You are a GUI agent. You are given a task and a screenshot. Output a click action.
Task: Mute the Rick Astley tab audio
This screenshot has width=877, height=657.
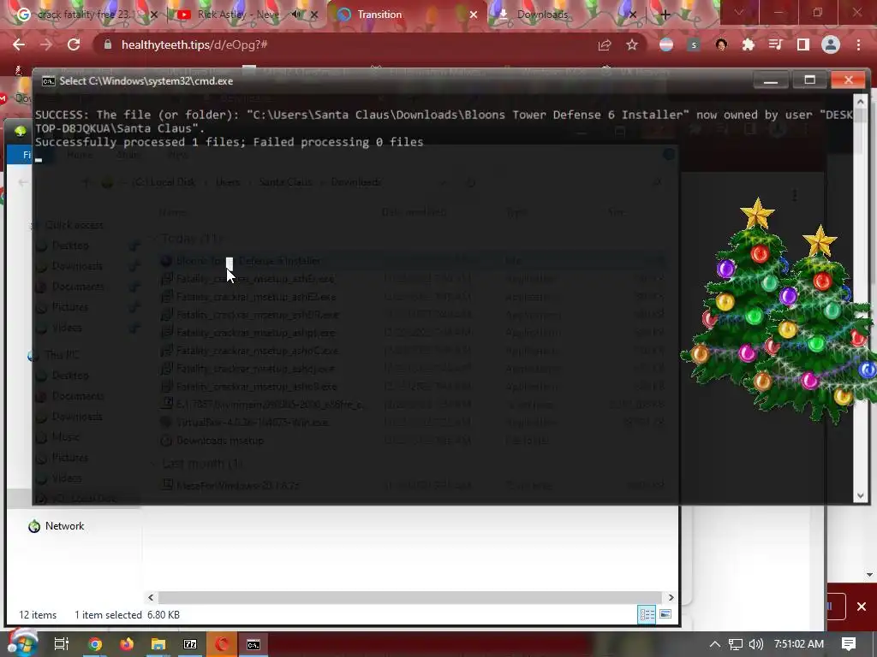pyautogui.click(x=296, y=15)
